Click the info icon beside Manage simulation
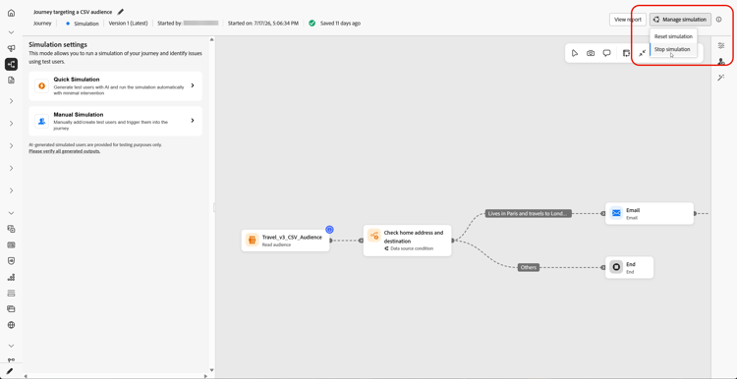This screenshot has width=737, height=379. (718, 20)
